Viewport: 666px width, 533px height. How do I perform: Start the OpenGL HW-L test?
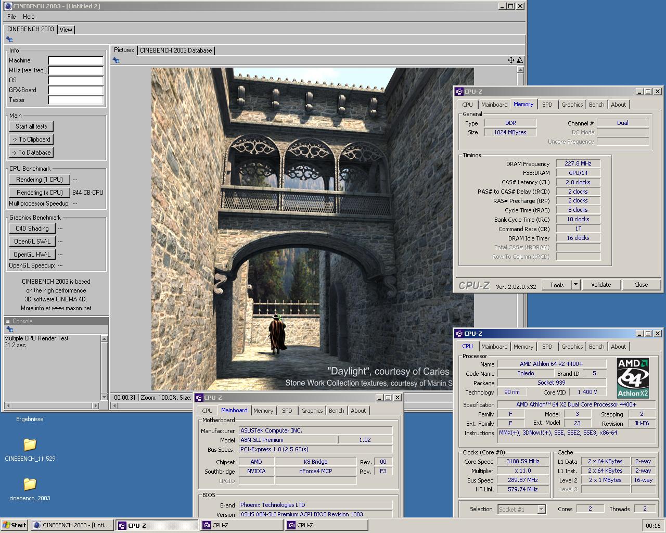(32, 255)
